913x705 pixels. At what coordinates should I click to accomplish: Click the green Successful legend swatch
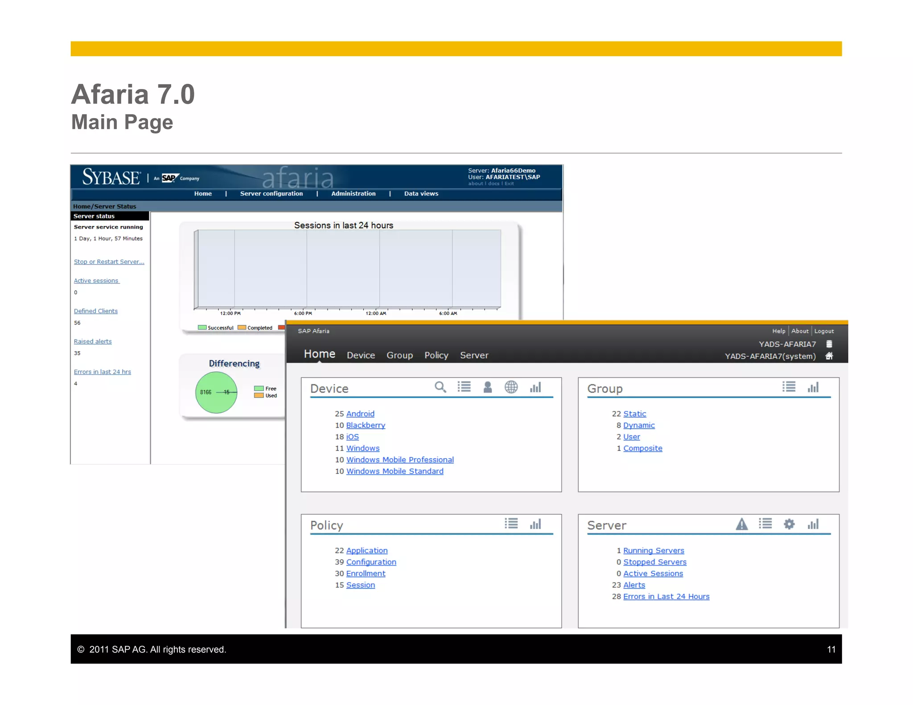202,328
